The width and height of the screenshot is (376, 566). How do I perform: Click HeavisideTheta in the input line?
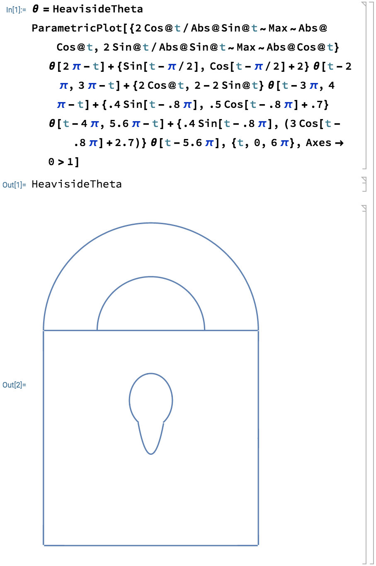[x=98, y=9]
